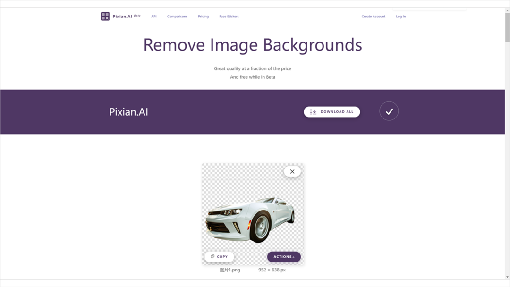The width and height of the screenshot is (510, 287).
Task: Click the scrollbar down arrow
Action: coord(507,277)
